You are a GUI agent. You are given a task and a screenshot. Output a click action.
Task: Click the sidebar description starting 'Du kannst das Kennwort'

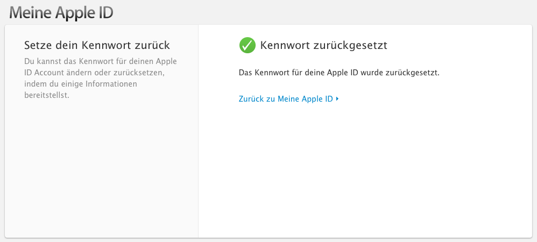100,79
